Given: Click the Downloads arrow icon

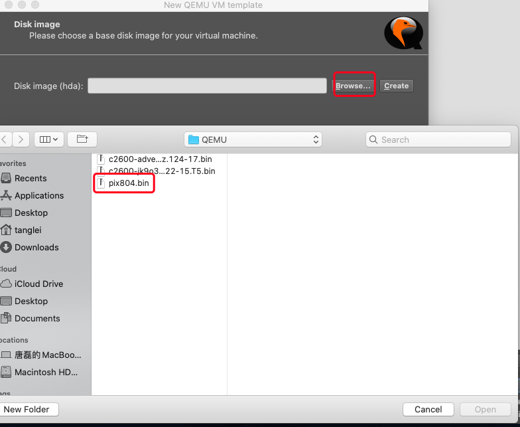Looking at the screenshot, I should 6,247.
